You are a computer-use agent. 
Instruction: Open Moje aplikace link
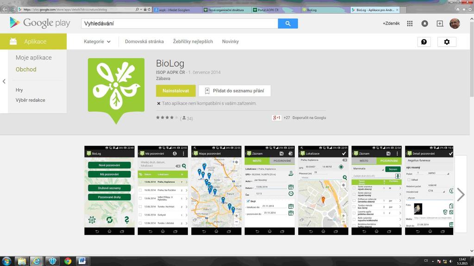[x=33, y=58]
